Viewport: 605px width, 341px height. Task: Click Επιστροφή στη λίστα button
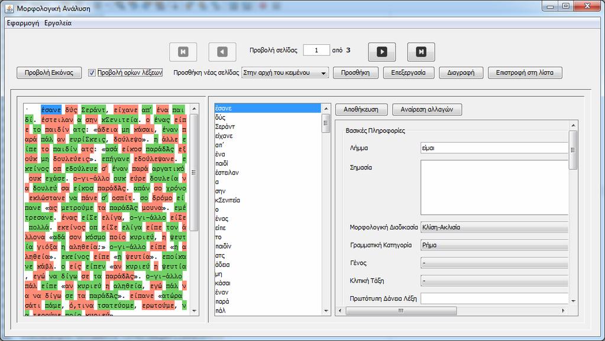525,73
